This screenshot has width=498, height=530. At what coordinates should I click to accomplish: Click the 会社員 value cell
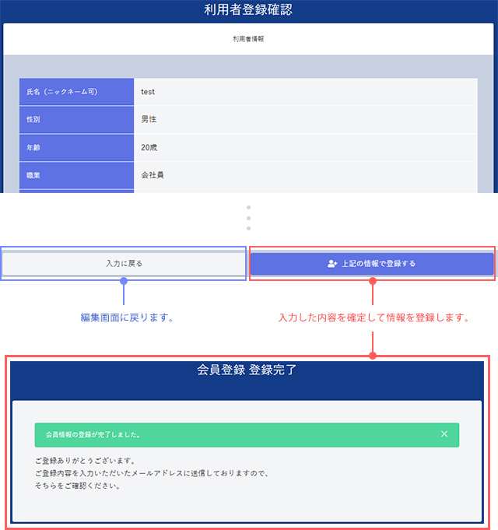[x=306, y=175]
